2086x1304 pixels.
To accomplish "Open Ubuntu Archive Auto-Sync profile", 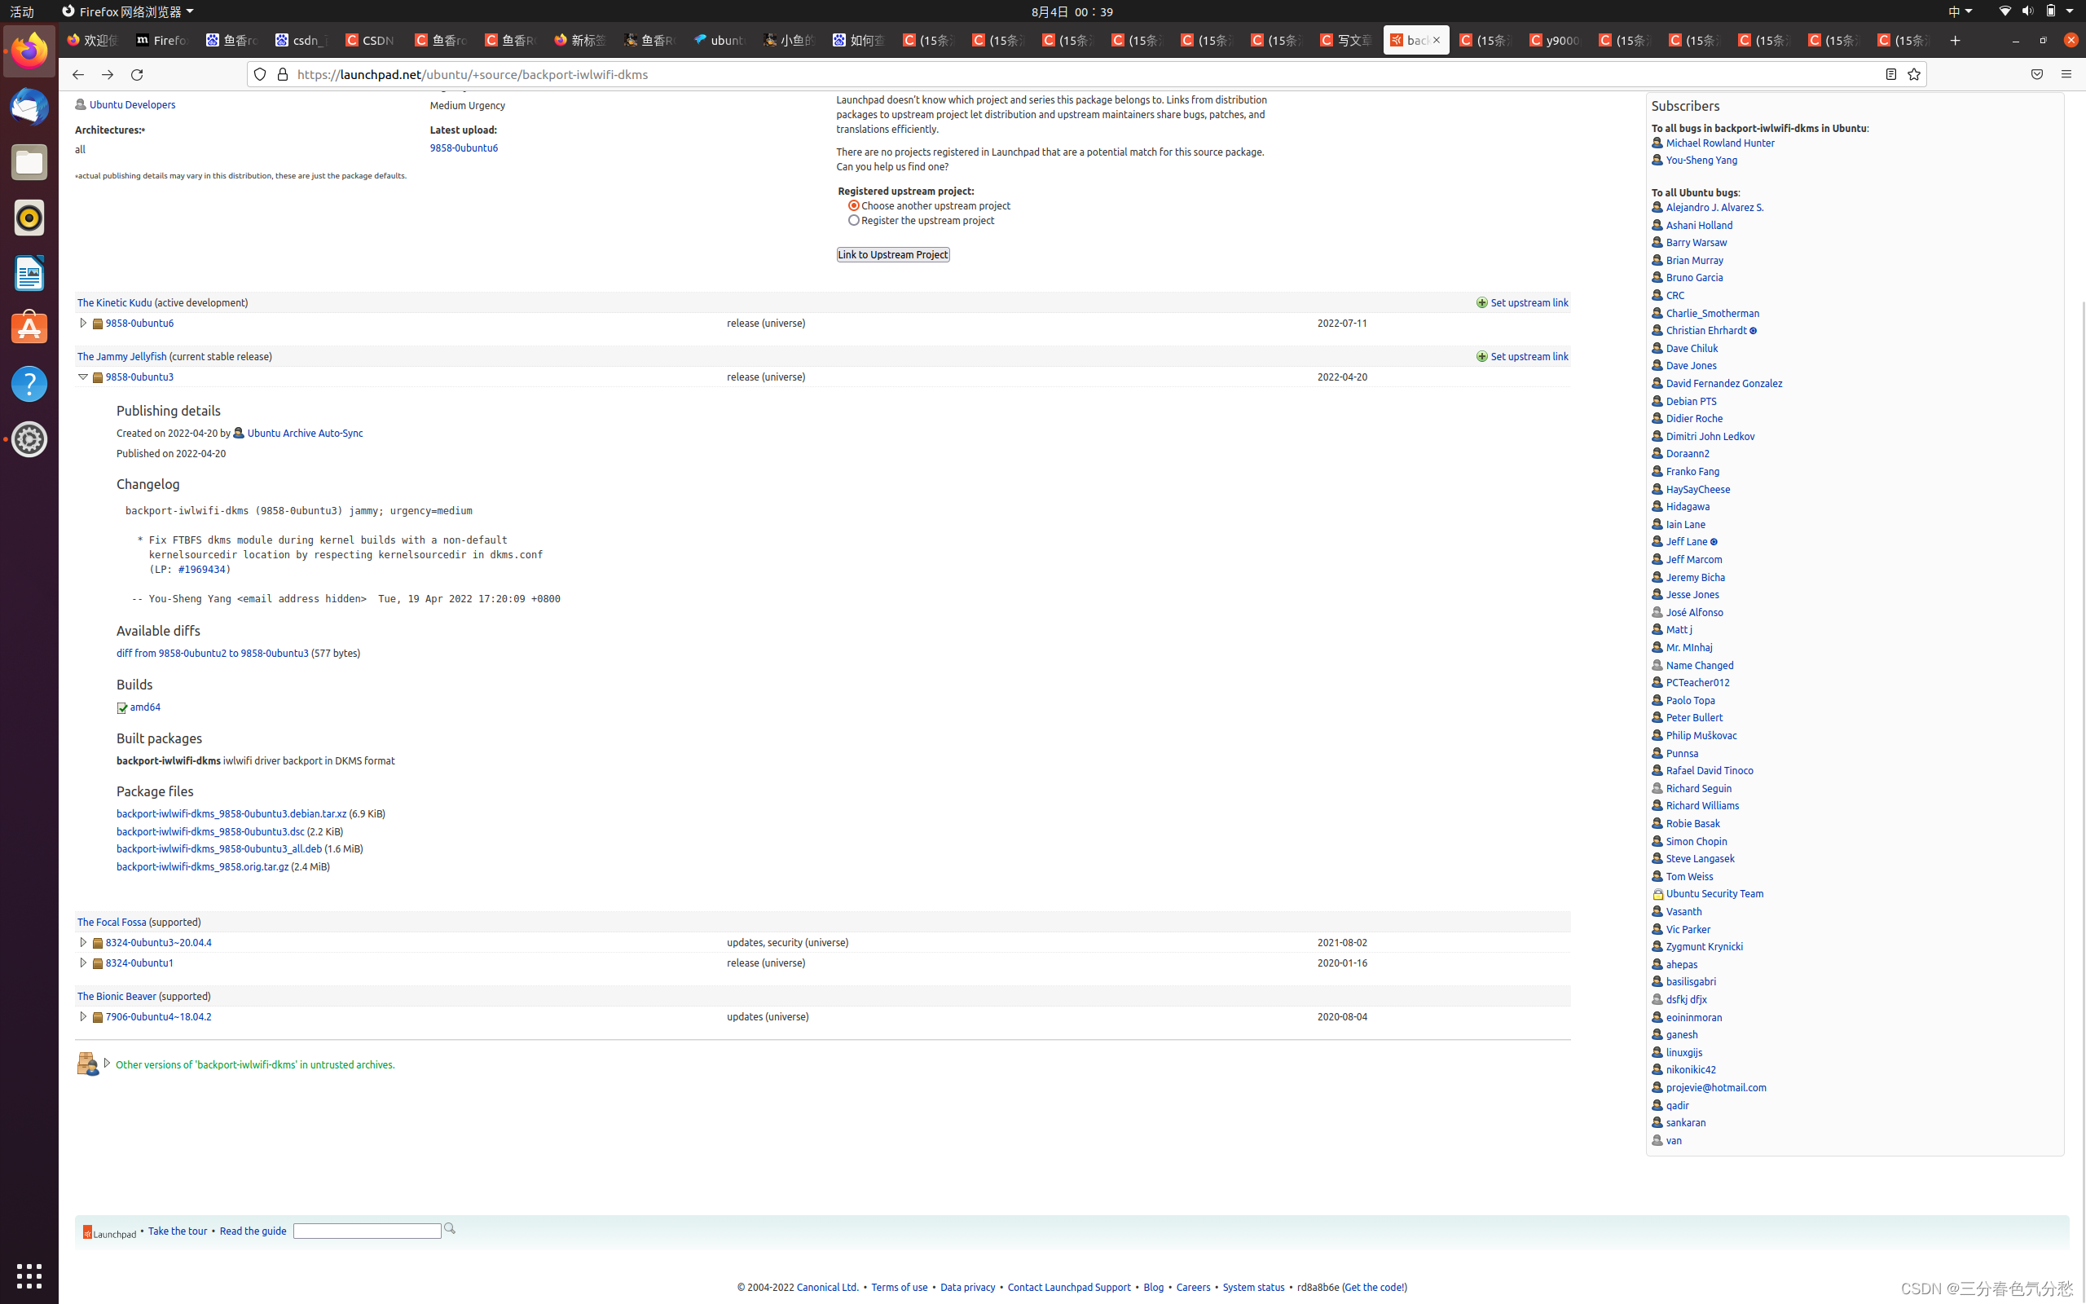I will 305,433.
